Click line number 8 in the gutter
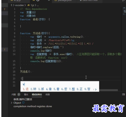The image size is (126, 117). (x=15, y=33)
